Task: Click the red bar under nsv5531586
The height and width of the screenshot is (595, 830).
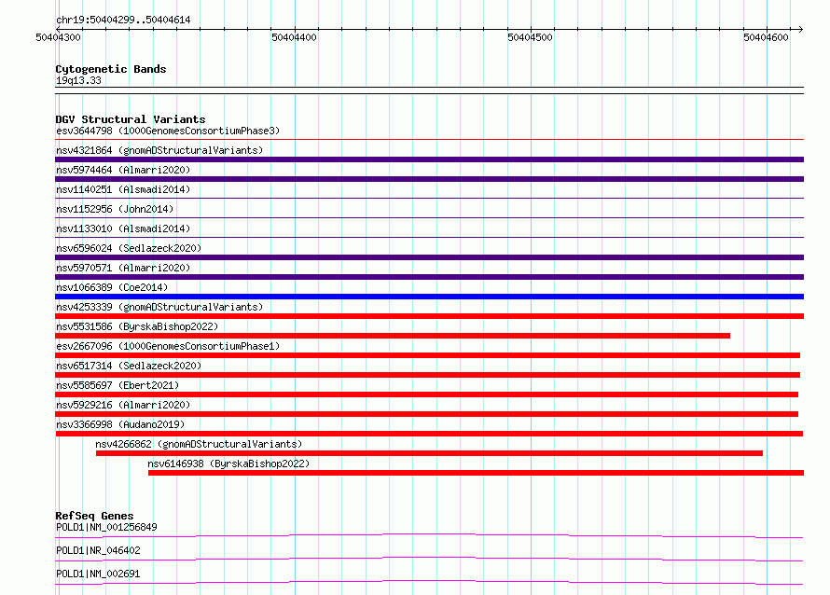Action: pos(393,336)
